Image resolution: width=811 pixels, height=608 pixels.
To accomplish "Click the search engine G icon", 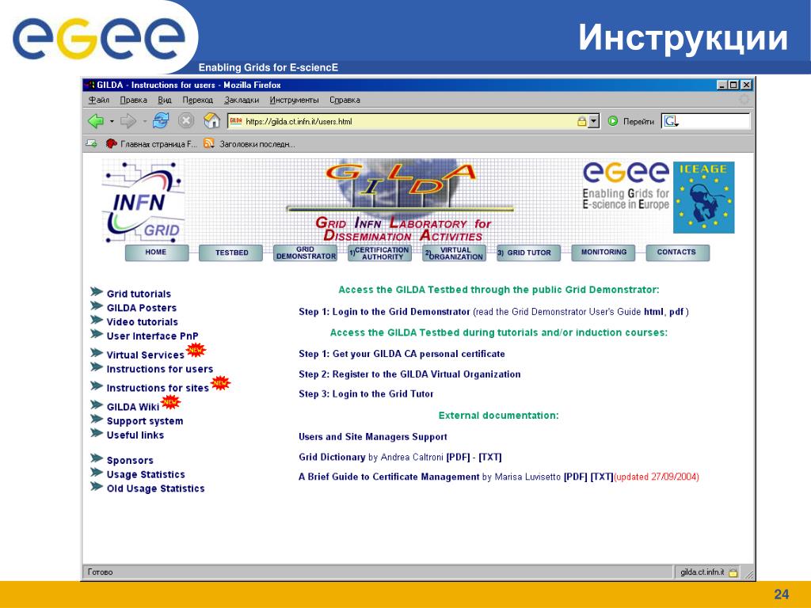I will click(671, 121).
